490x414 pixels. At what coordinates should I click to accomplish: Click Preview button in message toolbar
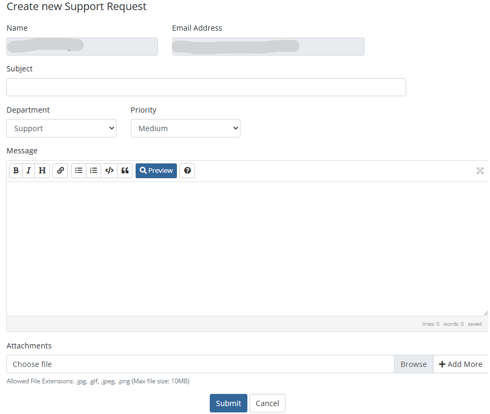156,171
